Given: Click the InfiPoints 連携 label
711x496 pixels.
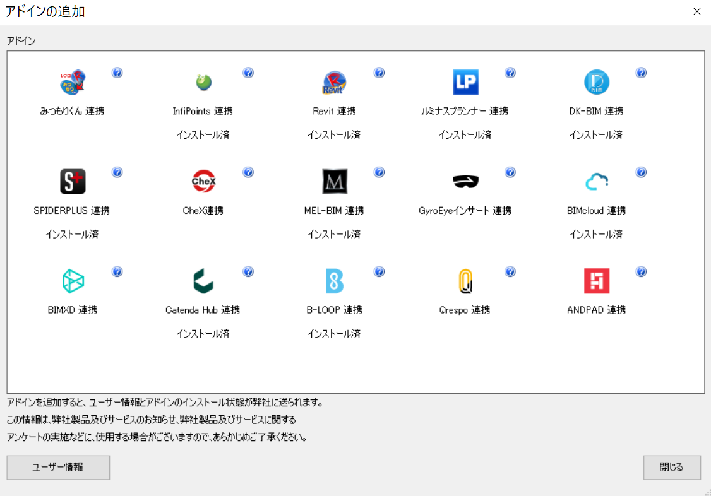Looking at the screenshot, I should [x=203, y=112].
